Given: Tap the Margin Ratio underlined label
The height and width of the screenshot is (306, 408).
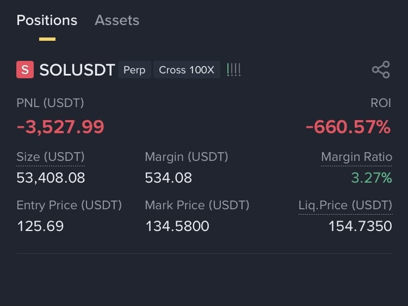Looking at the screenshot, I should [x=356, y=157].
